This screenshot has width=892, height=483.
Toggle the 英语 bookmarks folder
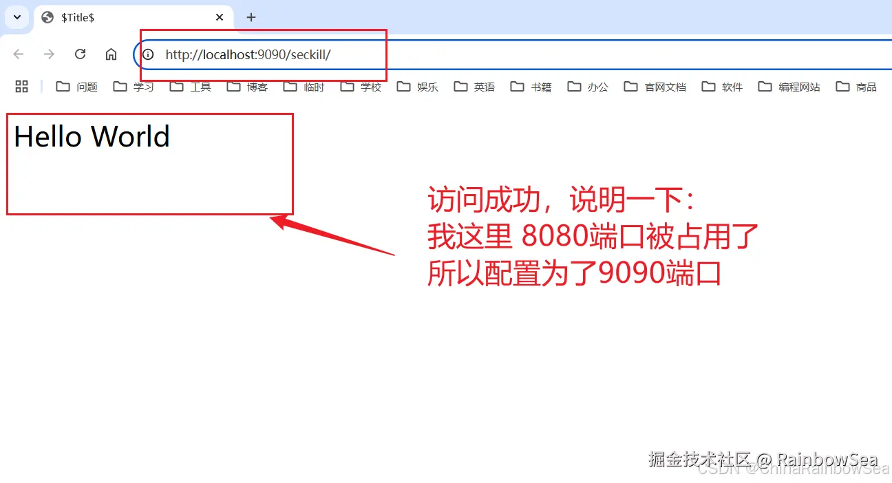coord(484,87)
